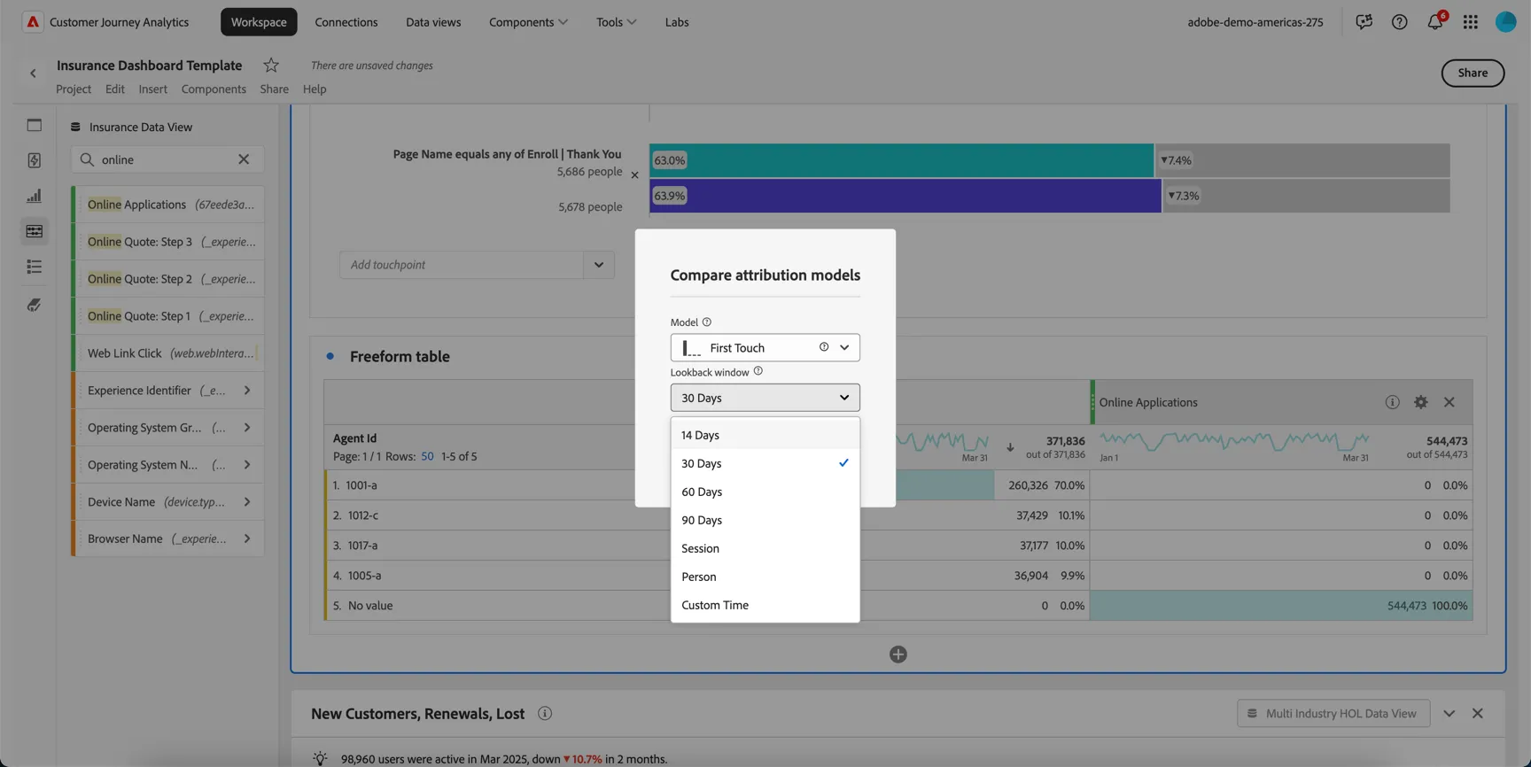Open the notifications bell icon

click(1435, 21)
